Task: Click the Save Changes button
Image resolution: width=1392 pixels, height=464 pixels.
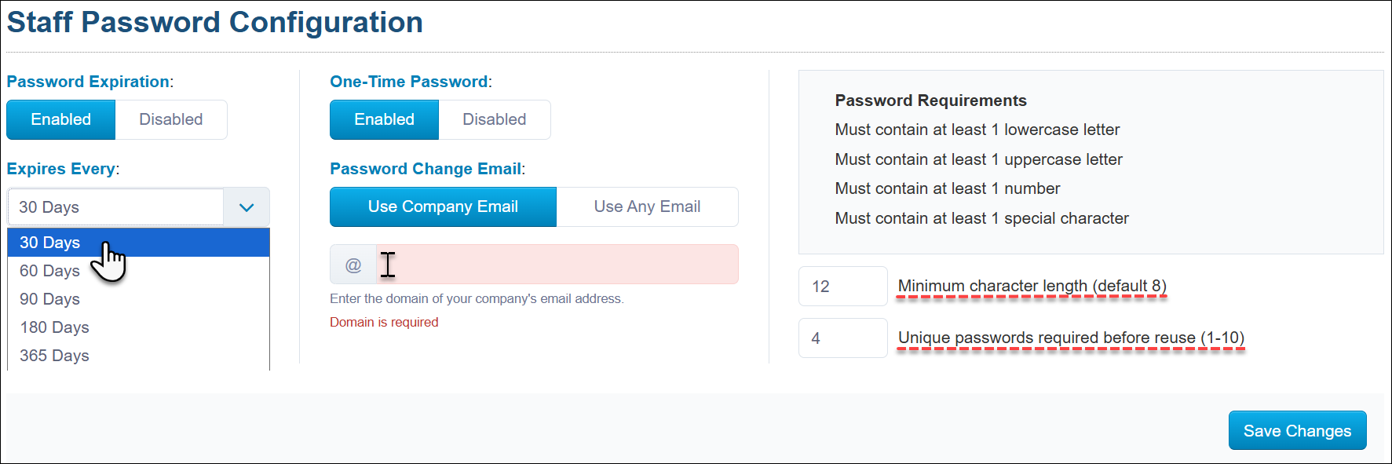Action: pos(1297,430)
